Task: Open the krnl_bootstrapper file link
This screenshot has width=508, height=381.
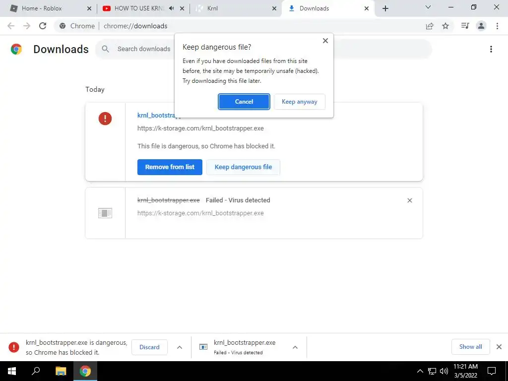Action: [x=156, y=115]
